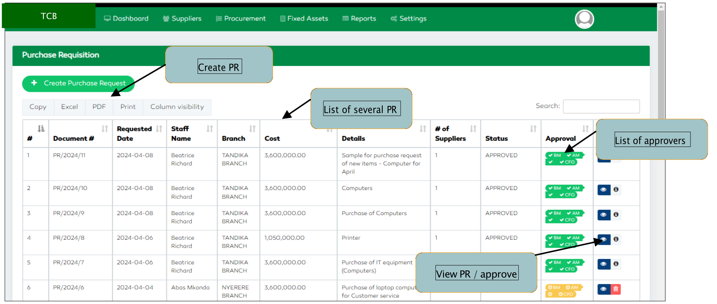Viewport: 717px width, 304px height.
Task: Sort by Approval column
Action: pyautogui.click(x=567, y=134)
